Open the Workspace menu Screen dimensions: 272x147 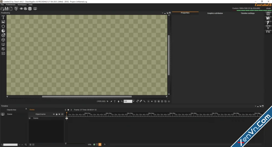pos(22,5)
